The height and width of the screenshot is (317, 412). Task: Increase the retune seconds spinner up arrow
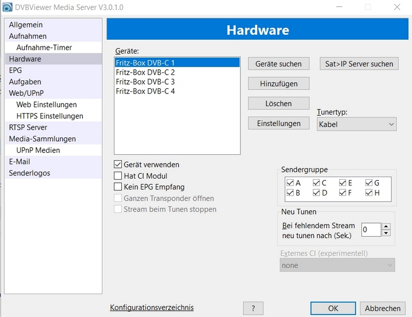tap(386, 226)
